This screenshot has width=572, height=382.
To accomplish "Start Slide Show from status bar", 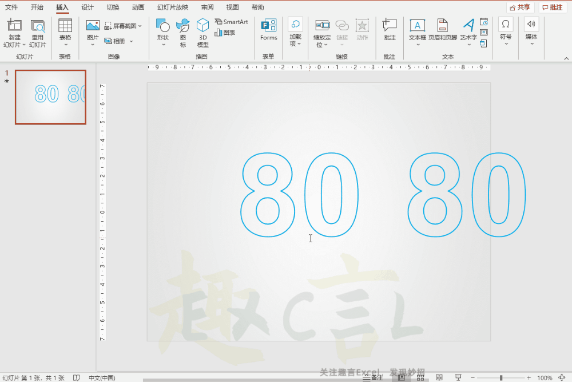I will [458, 377].
